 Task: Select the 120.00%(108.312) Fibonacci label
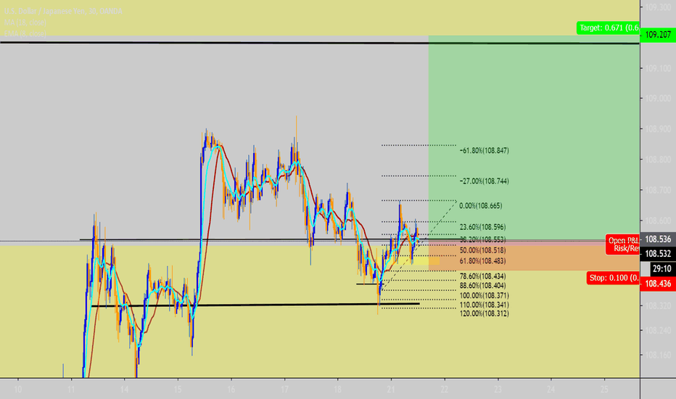tap(484, 313)
